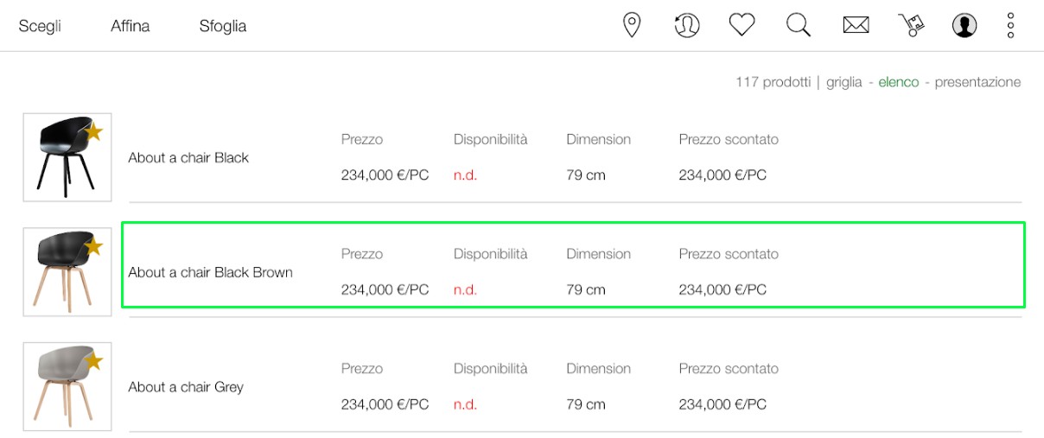Open About a chair Black product name
Screen dimensions: 1044x438
tap(188, 157)
